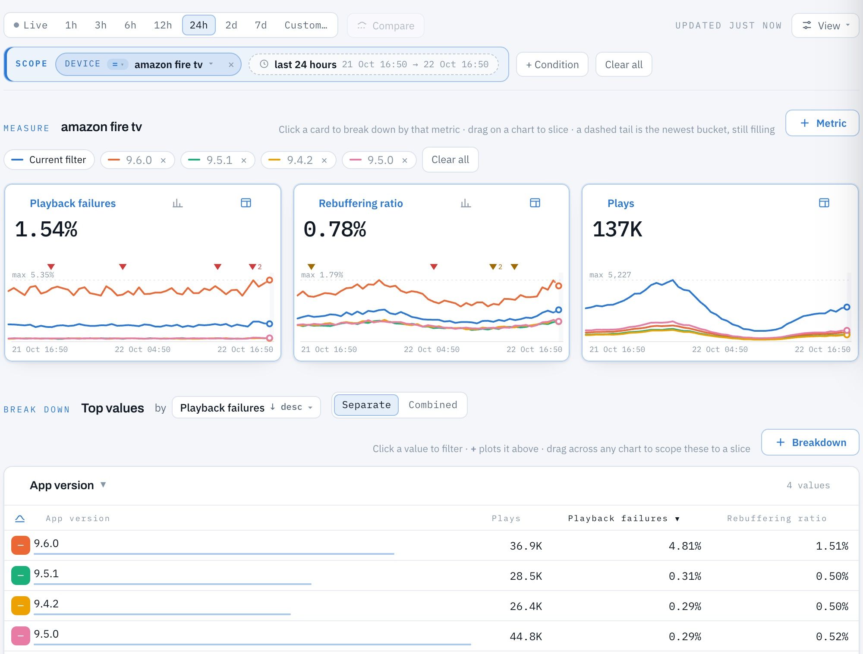
Task: Unplot 9.5.1 using its green minus swatch
Action: pos(21,575)
